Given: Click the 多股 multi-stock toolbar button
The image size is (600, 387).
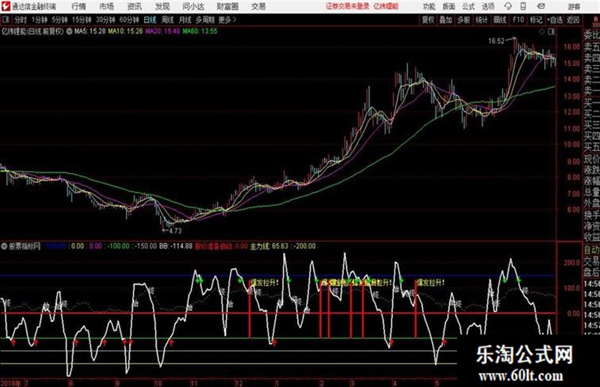Looking at the screenshot, I should (463, 20).
